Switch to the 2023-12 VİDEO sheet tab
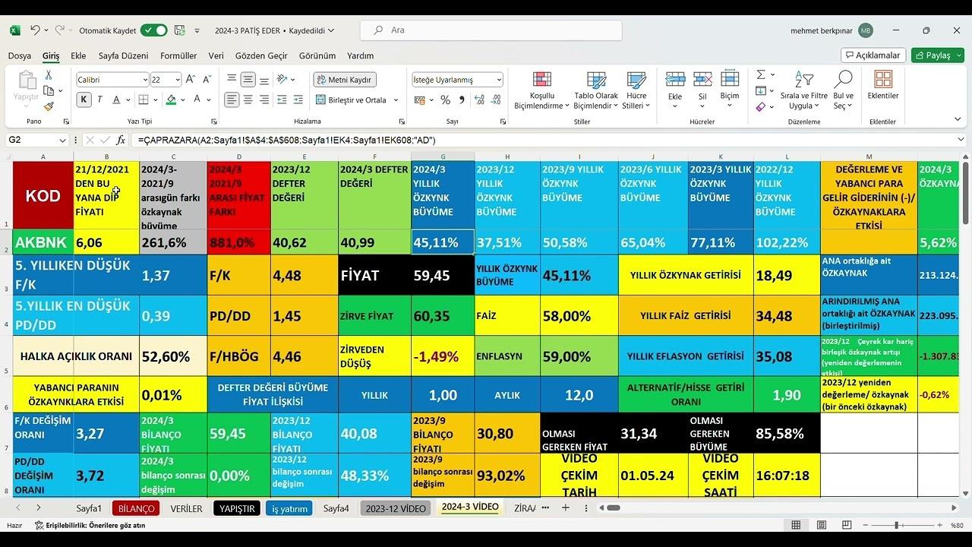Screen dimensions: 972x547 (396, 508)
